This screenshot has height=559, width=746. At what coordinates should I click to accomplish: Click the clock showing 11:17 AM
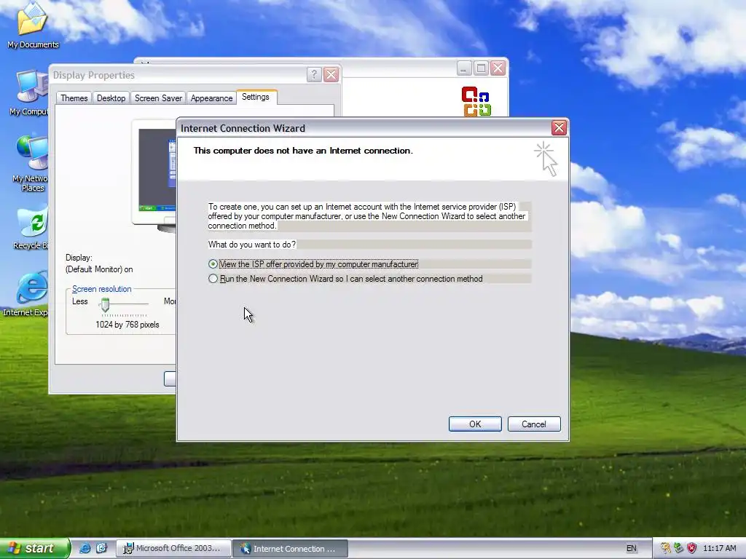(719, 548)
